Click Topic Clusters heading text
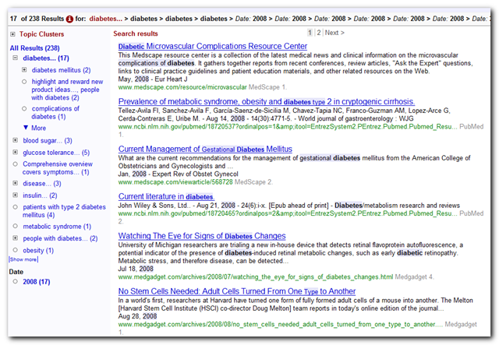 click(x=41, y=34)
